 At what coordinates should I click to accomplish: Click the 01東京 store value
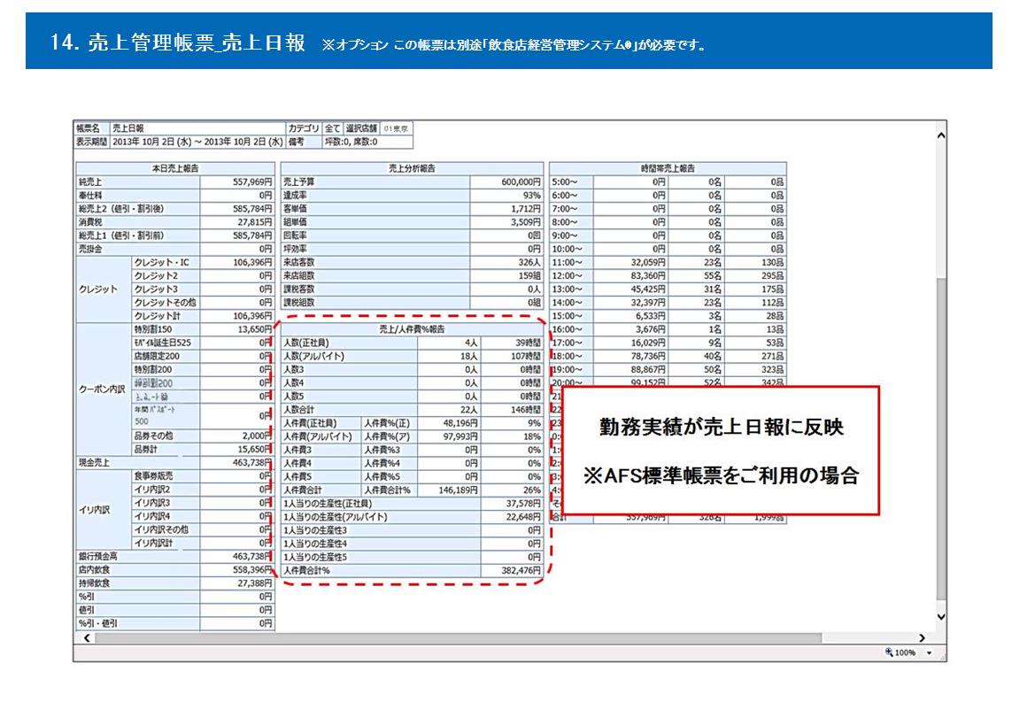point(397,128)
